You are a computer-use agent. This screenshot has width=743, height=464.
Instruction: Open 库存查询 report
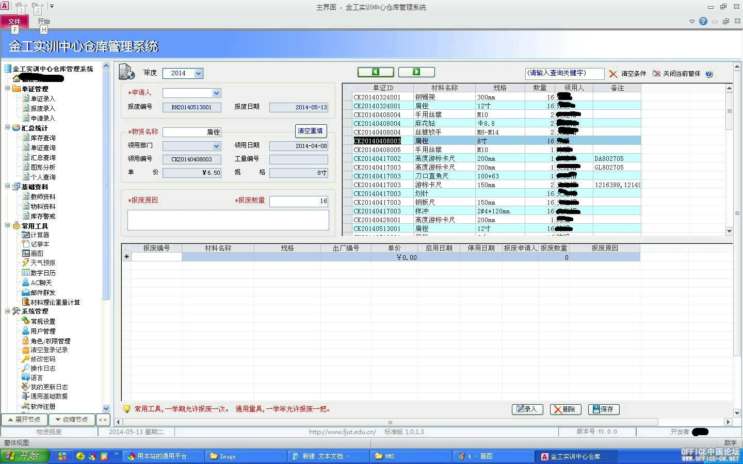pyautogui.click(x=43, y=138)
